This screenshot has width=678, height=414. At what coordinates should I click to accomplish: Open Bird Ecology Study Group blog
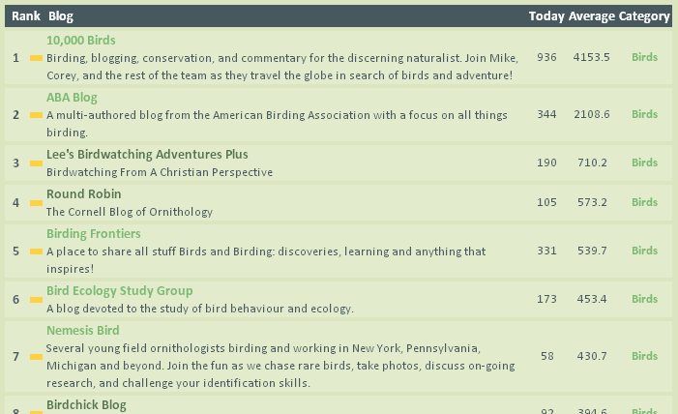(x=119, y=291)
